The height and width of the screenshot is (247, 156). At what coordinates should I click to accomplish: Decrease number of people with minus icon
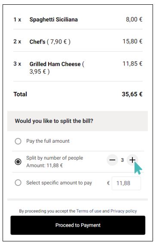tap(112, 160)
